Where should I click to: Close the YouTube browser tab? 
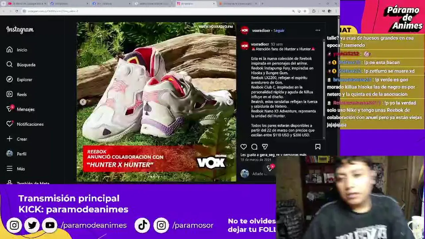pos(45,4)
